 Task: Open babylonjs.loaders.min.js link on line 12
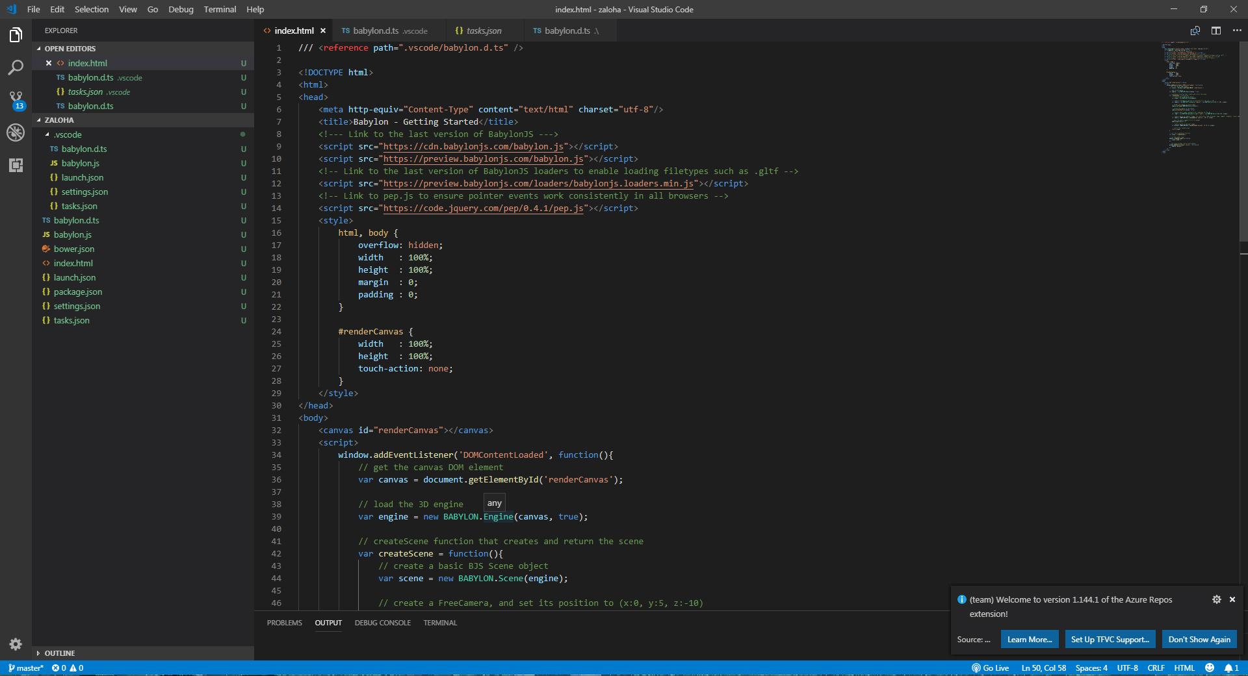coord(538,184)
